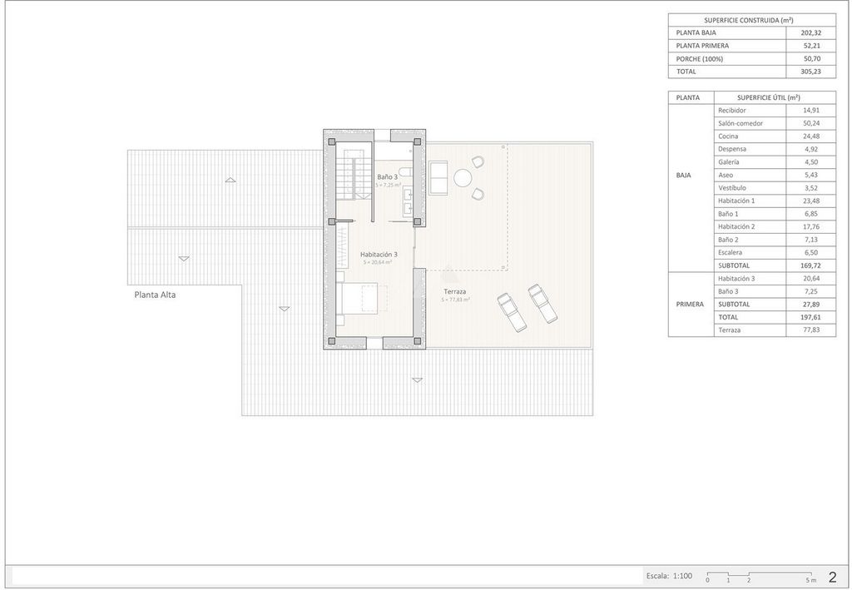
Task: Click the value '7,13'
Action: pyautogui.click(x=811, y=240)
